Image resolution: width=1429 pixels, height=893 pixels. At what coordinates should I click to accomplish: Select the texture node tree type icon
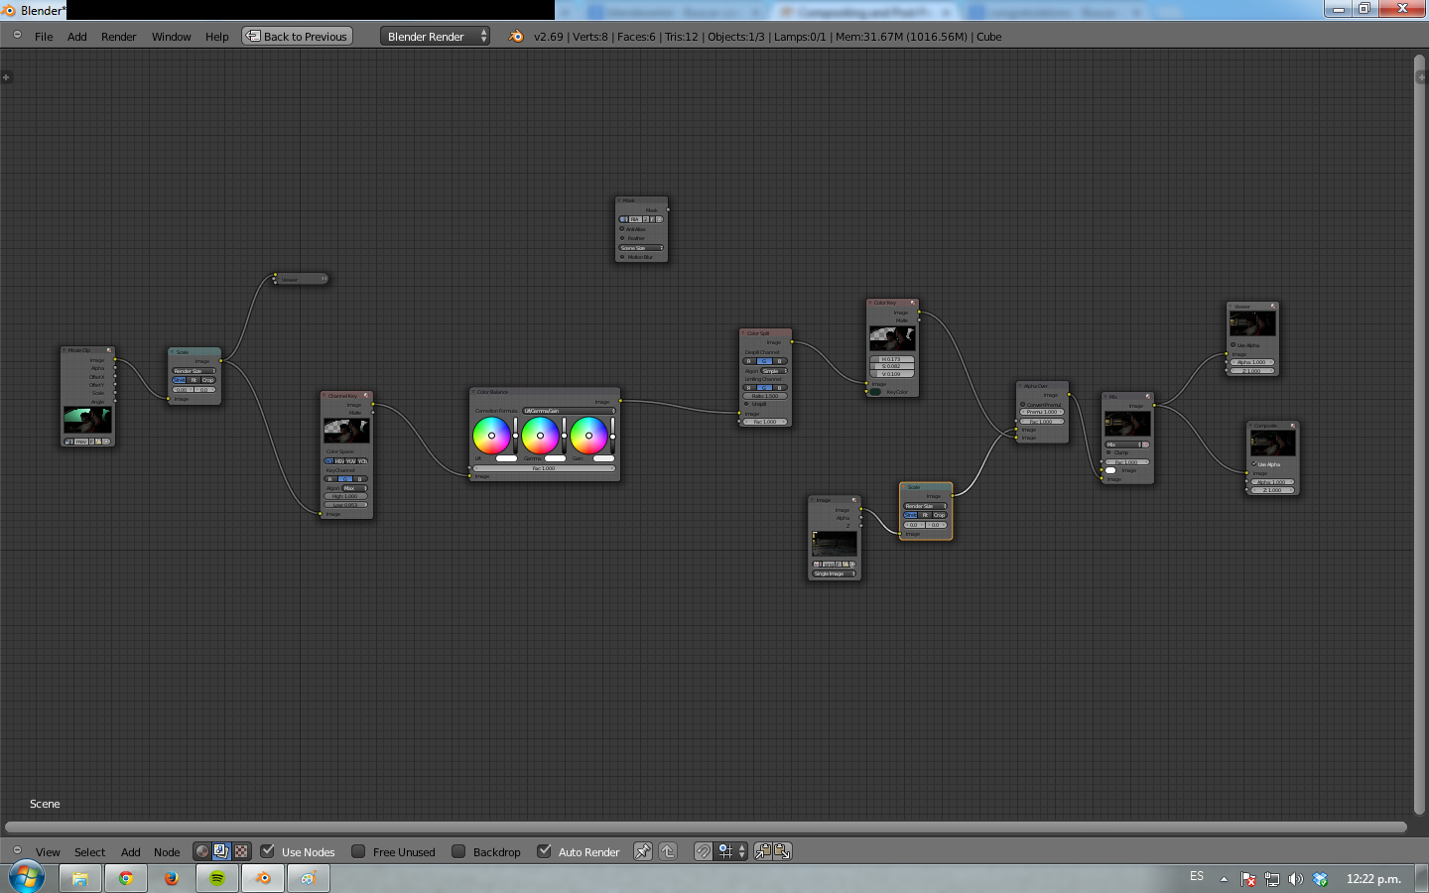click(241, 851)
